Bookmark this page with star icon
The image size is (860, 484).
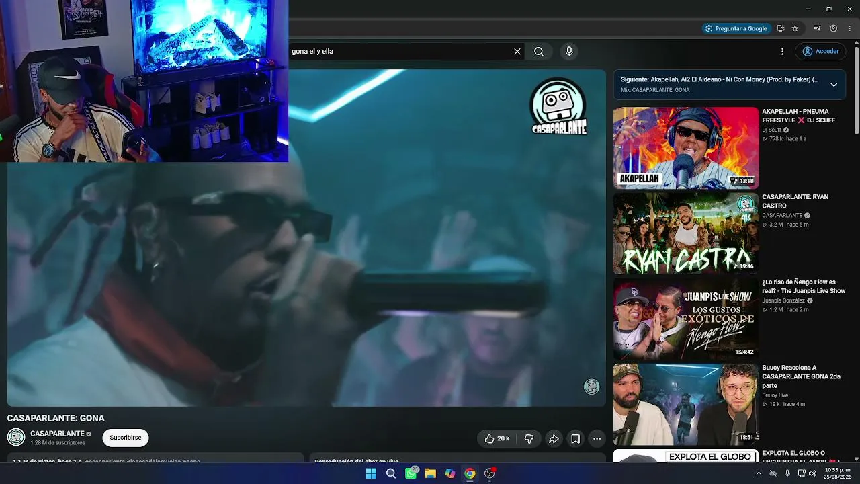[x=795, y=28]
